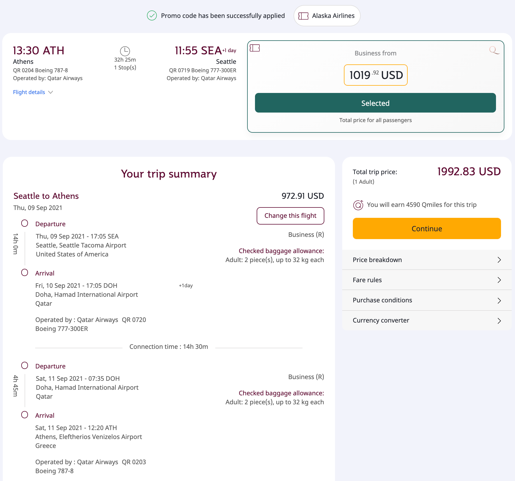Image resolution: width=515 pixels, height=481 pixels.
Task: Open the Fare rules section
Action: (x=427, y=280)
